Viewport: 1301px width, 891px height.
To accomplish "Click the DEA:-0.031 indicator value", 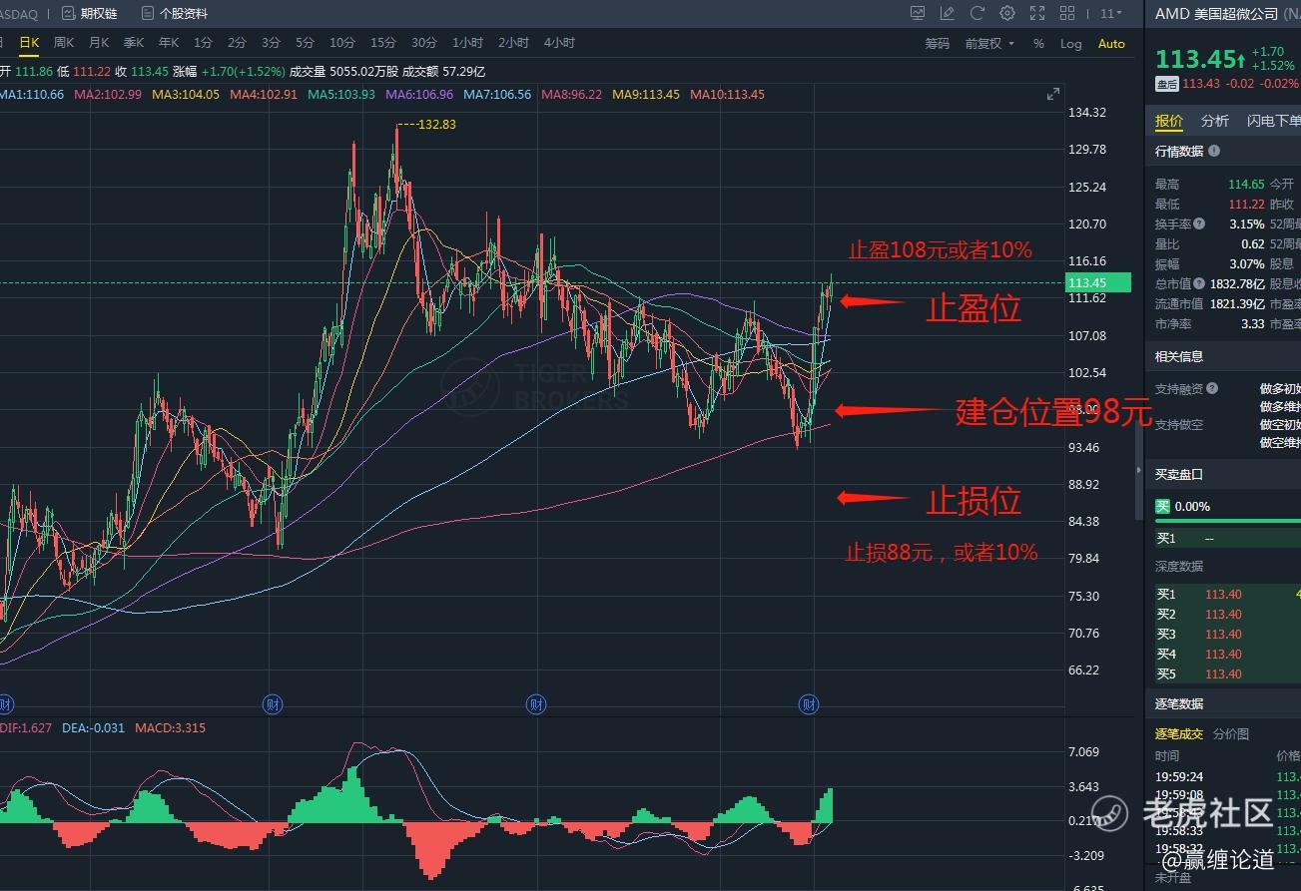I will (x=93, y=728).
